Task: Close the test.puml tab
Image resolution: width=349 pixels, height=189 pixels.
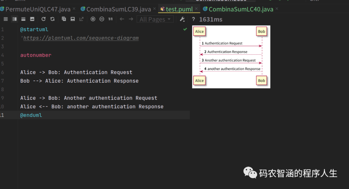Action: tap(196, 9)
